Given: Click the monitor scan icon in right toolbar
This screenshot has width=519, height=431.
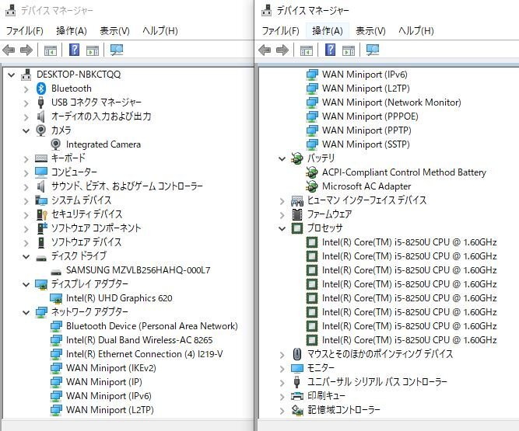Looking at the screenshot, I should 373,50.
